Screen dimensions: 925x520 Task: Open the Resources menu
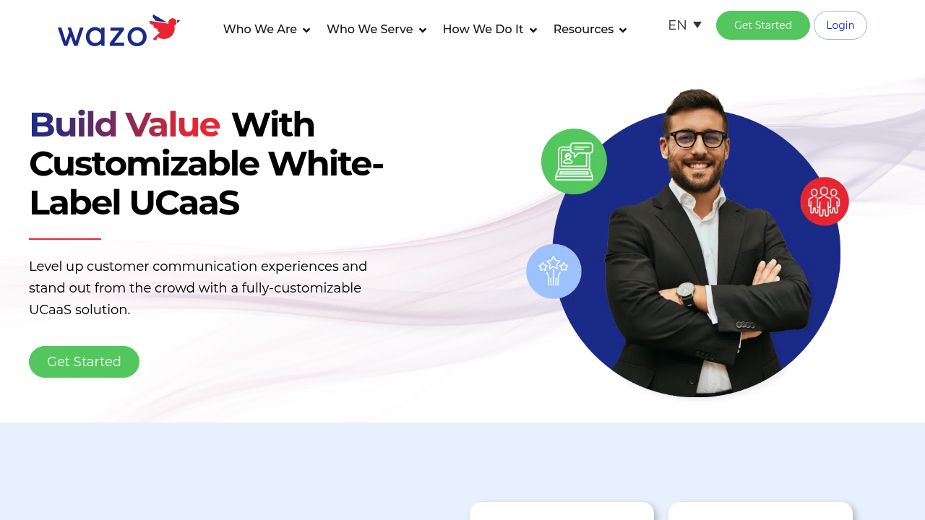[590, 30]
